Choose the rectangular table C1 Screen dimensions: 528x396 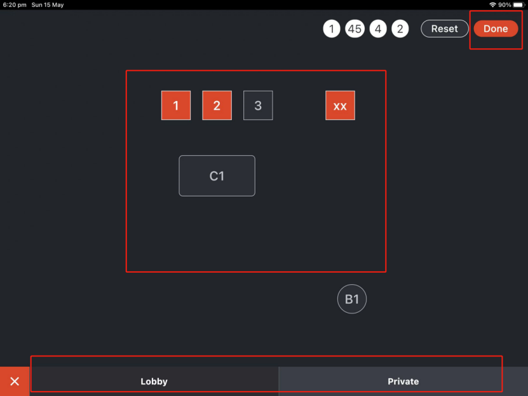(217, 175)
